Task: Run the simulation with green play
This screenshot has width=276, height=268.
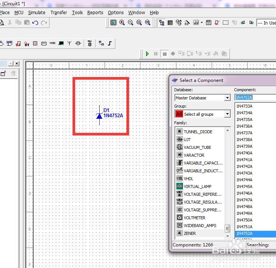Action: pyautogui.click(x=148, y=54)
